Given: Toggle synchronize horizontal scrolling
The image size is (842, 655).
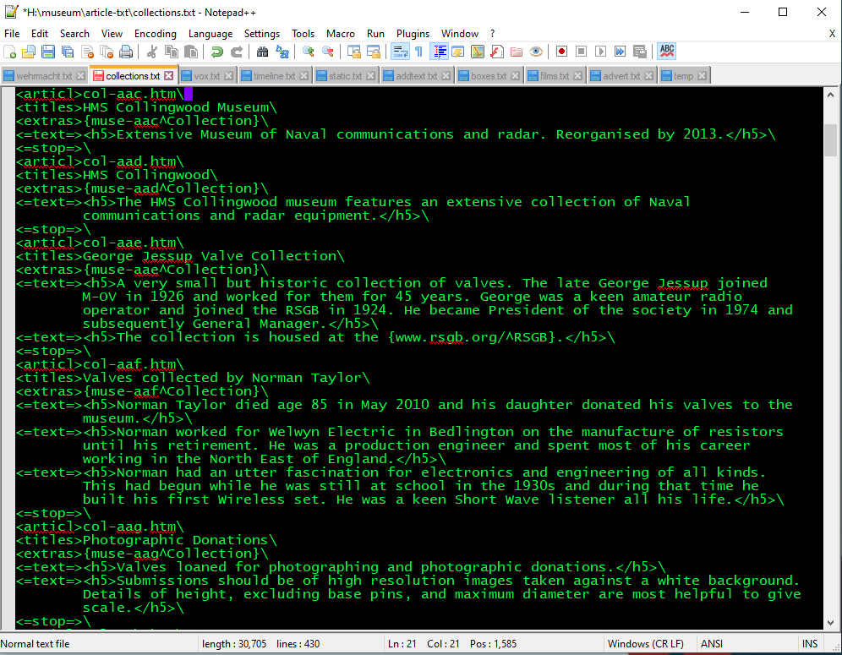Looking at the screenshot, I should 373,52.
